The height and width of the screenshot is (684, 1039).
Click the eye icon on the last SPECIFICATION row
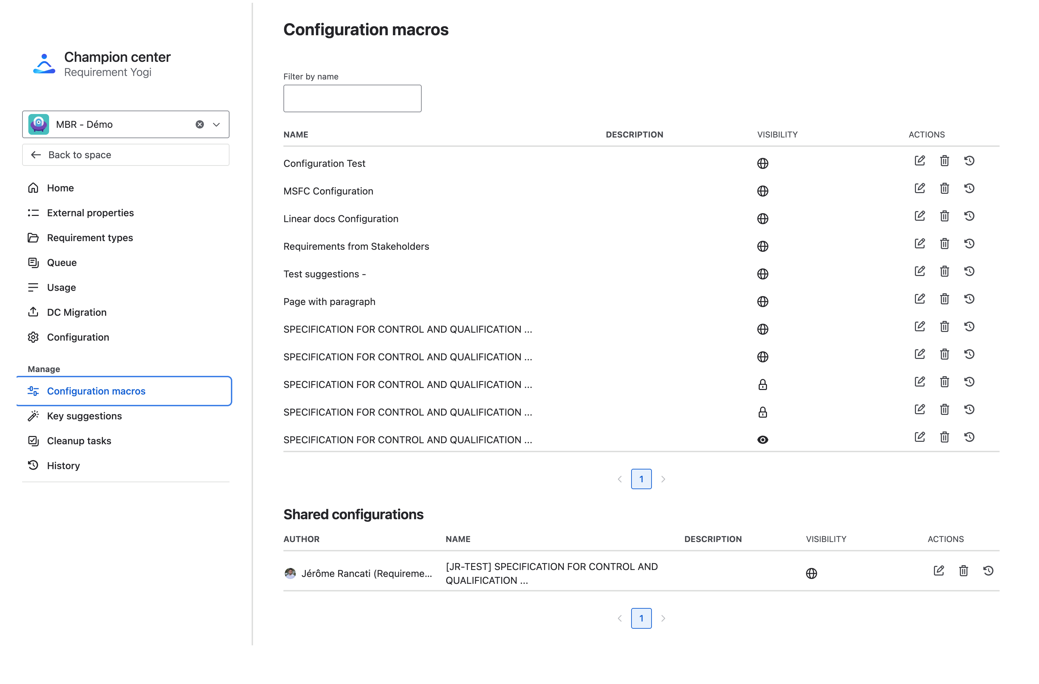763,440
